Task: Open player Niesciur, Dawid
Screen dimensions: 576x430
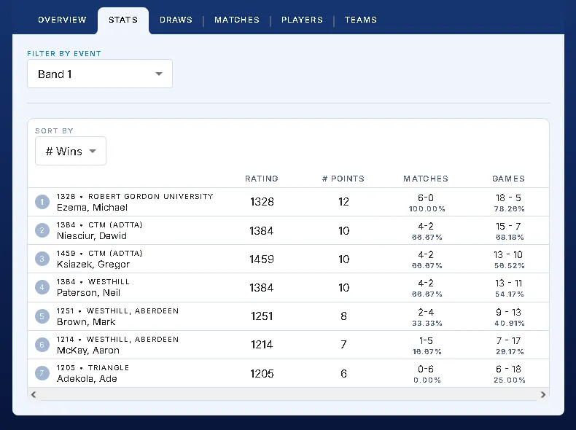Action: (x=91, y=235)
